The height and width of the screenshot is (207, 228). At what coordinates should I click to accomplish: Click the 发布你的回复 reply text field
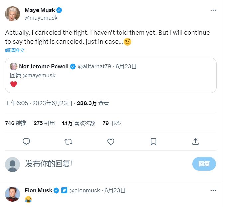100,164
